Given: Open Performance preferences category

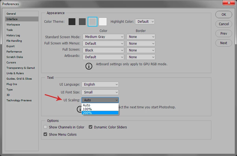Looking at the screenshot, I should pos(22,52).
